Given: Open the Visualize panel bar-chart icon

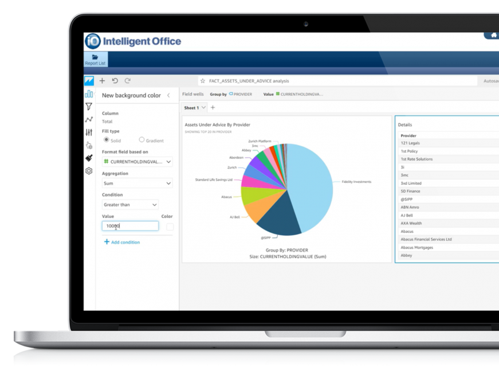Looking at the screenshot, I should click(x=89, y=94).
